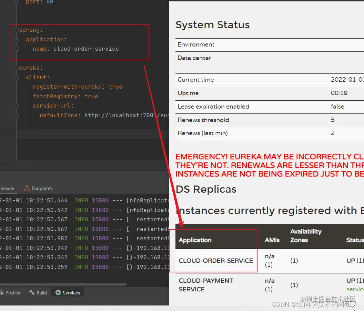This screenshot has width=364, height=311.
Task: Click the Endpoints tab icon
Action: (x=27, y=188)
